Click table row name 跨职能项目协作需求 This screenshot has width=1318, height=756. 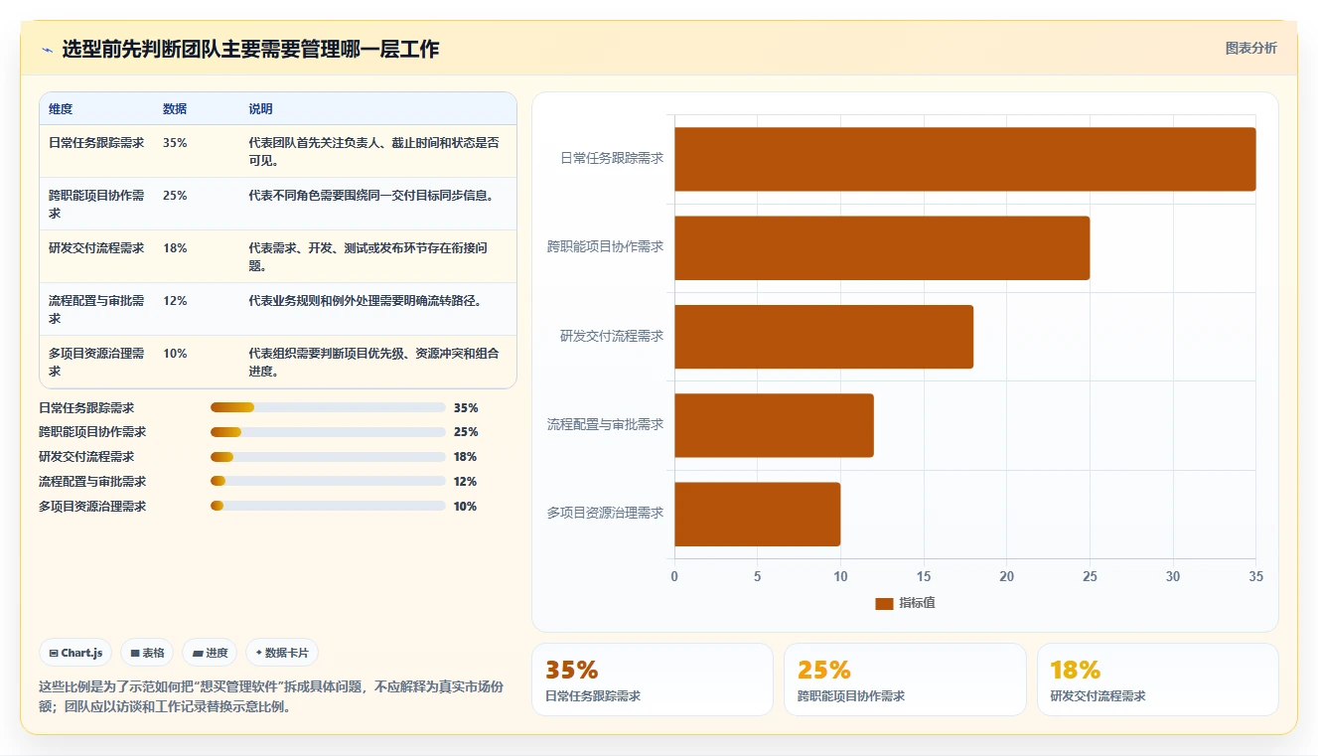pyautogui.click(x=96, y=205)
